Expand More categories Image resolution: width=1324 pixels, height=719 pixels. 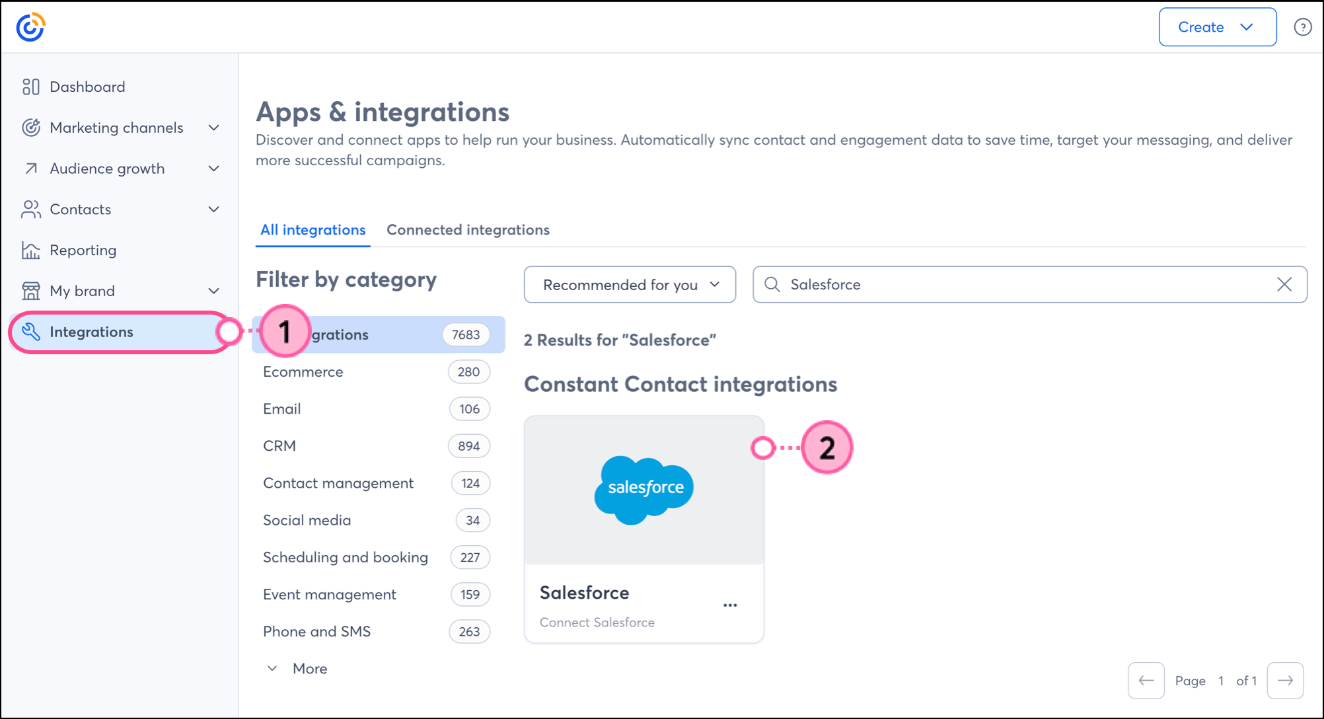(297, 669)
